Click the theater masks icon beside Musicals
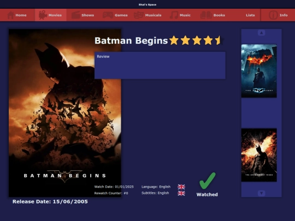The image size is (295, 221). (x=139, y=15)
